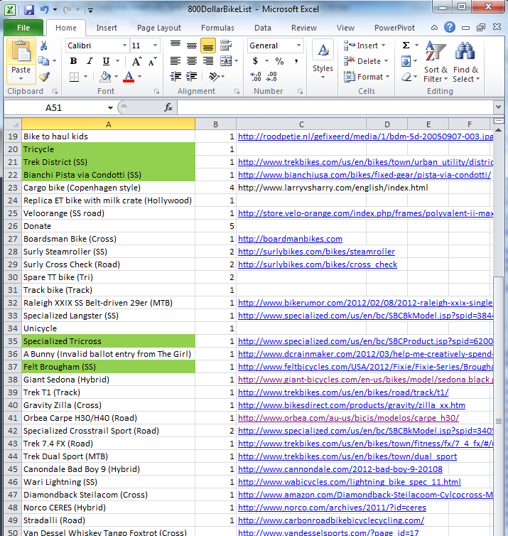Screen dimensions: 508x536
Task: Switch to the Page Layout tab
Action: pyautogui.click(x=159, y=28)
